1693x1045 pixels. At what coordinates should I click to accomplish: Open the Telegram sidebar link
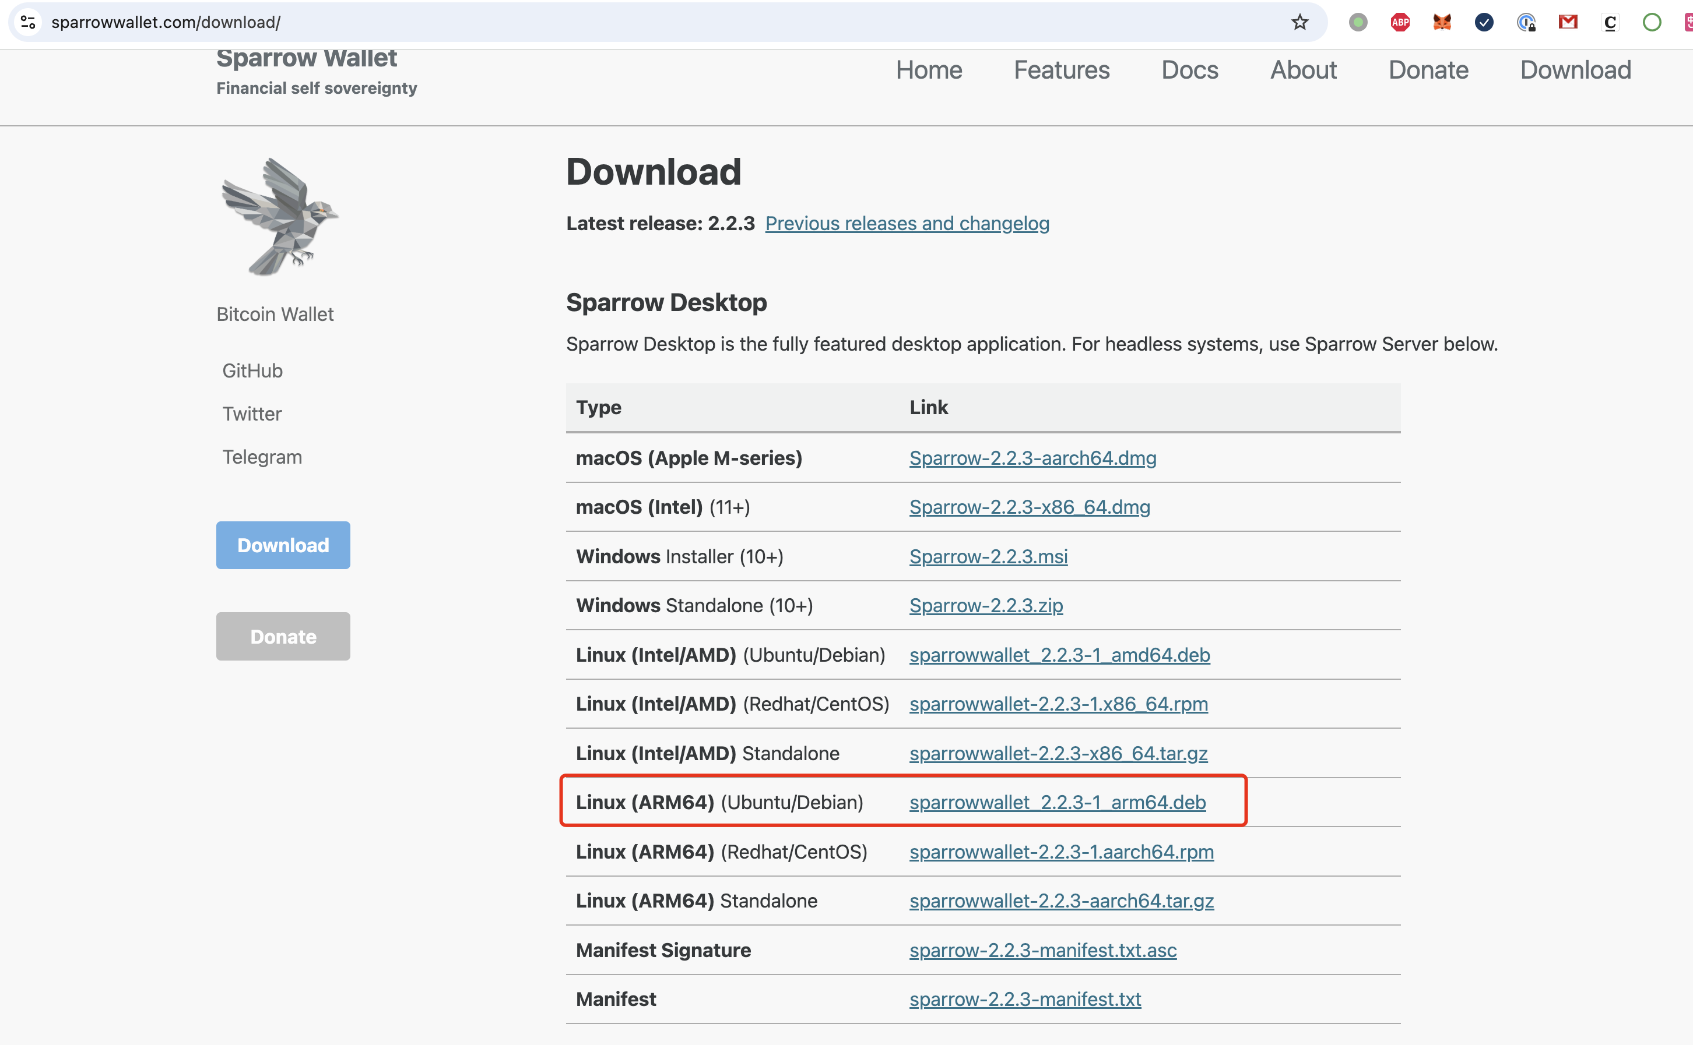(x=262, y=457)
